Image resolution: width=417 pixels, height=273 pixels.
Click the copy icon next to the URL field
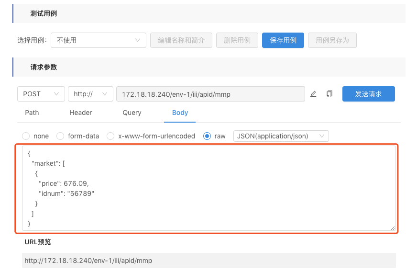point(329,94)
